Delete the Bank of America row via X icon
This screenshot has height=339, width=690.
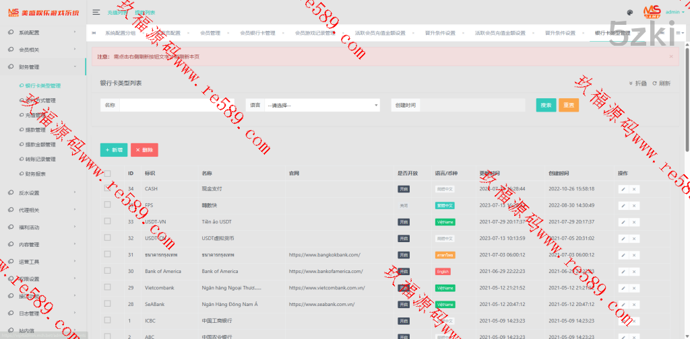point(634,271)
